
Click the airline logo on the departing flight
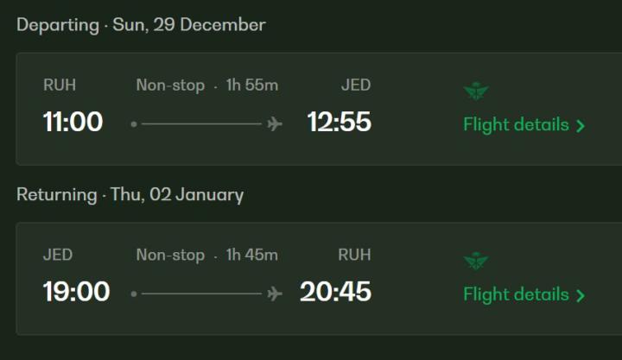(x=476, y=91)
